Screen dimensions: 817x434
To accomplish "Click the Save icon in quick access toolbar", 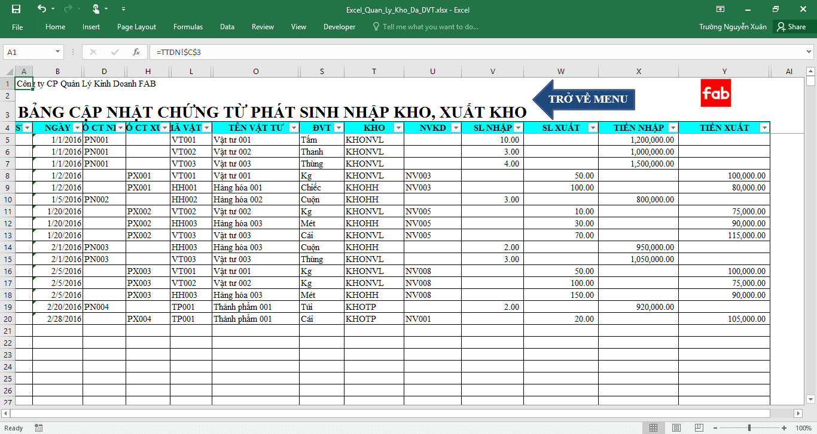I will pos(16,9).
